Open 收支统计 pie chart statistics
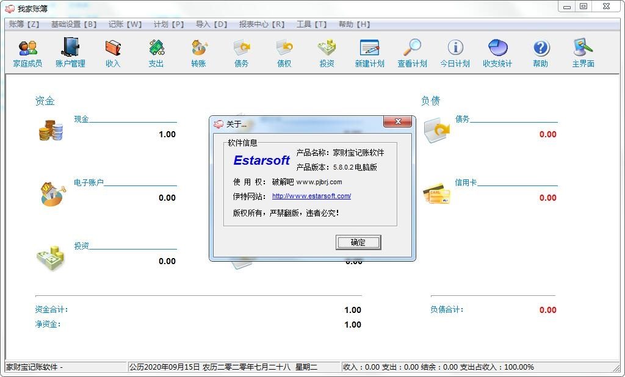Viewport: 625px width, 377px height. [497, 54]
